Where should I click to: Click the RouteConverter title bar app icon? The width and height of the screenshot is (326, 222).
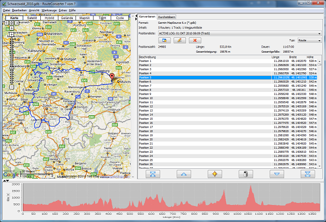tap(4, 4)
